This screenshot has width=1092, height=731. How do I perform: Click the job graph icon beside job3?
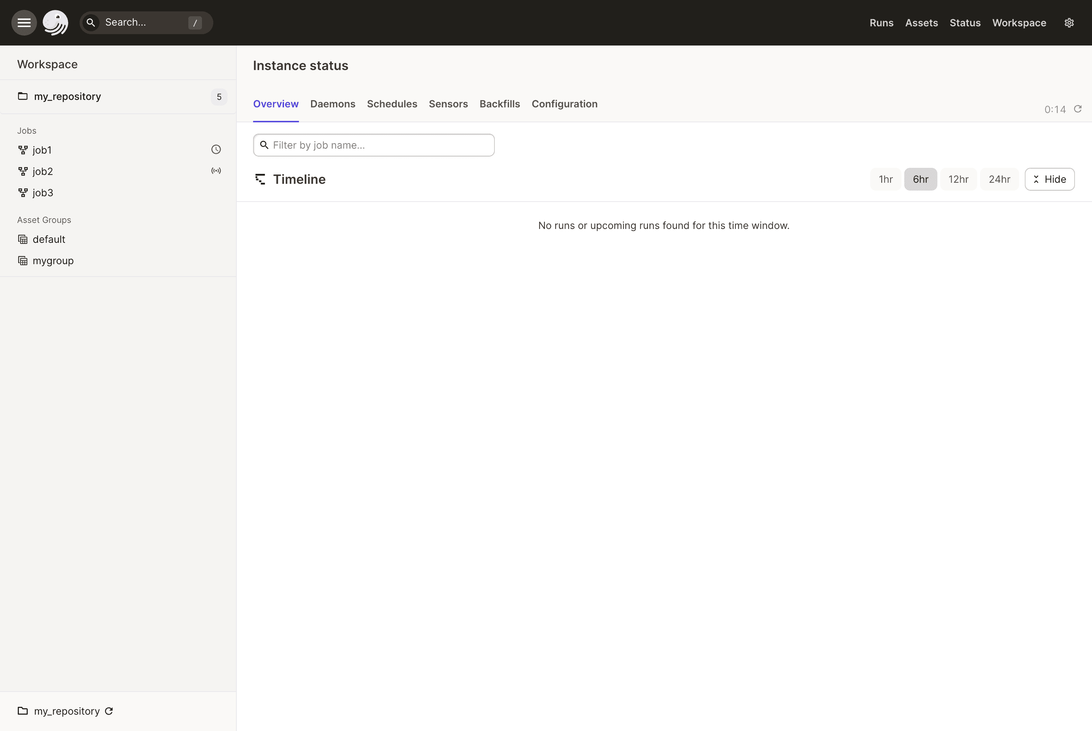point(23,192)
